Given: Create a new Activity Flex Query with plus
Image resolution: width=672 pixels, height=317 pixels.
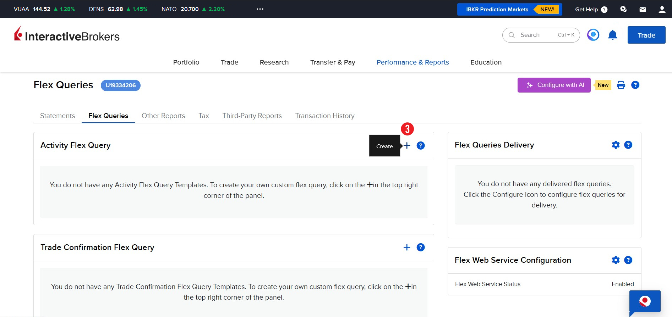Looking at the screenshot, I should coord(407,146).
